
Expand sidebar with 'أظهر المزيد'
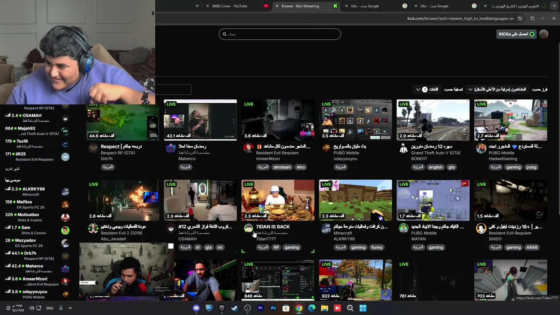(12, 169)
